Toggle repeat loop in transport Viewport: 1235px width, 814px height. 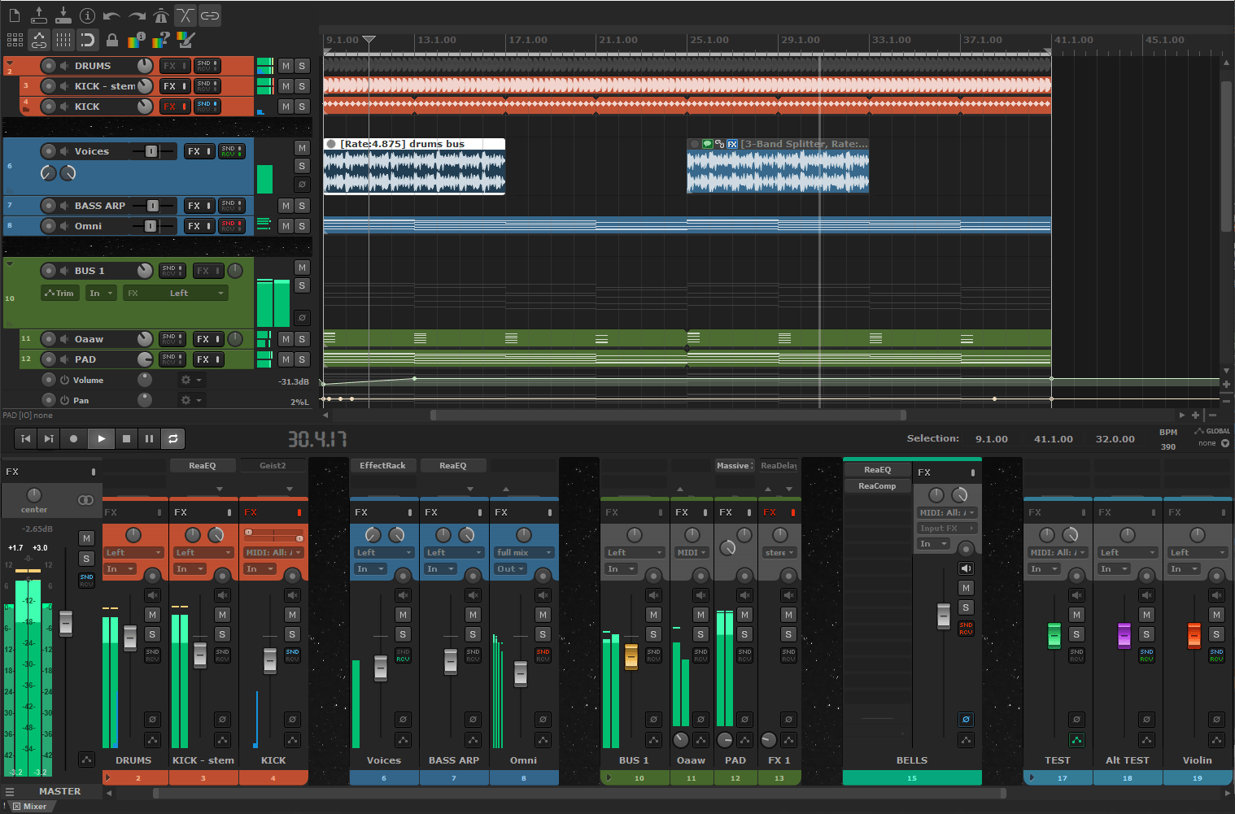[x=172, y=439]
